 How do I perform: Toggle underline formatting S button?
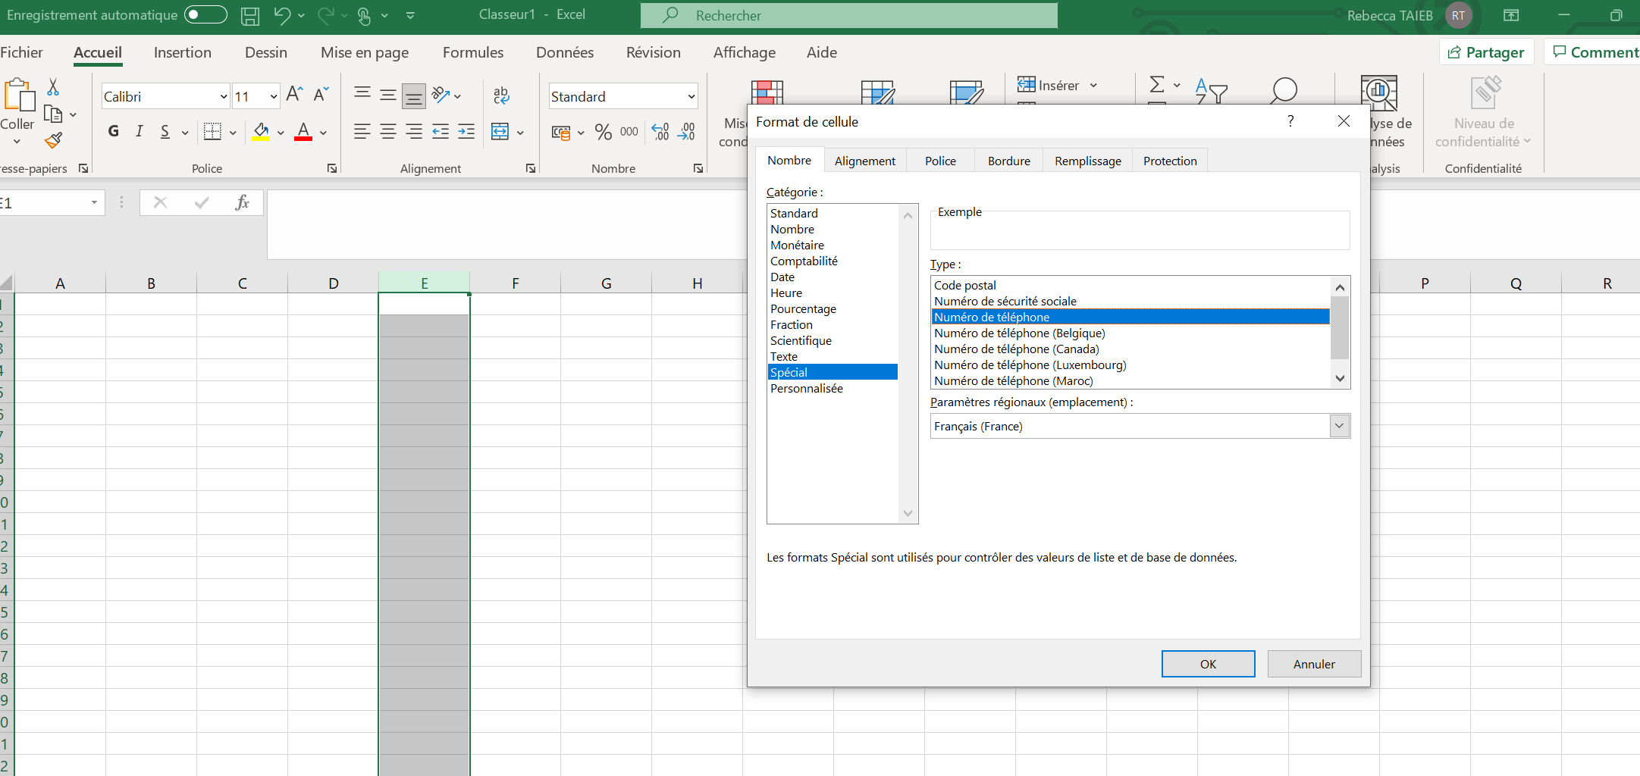coord(165,131)
